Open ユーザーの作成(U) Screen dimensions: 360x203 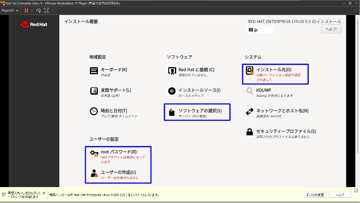coord(119,172)
